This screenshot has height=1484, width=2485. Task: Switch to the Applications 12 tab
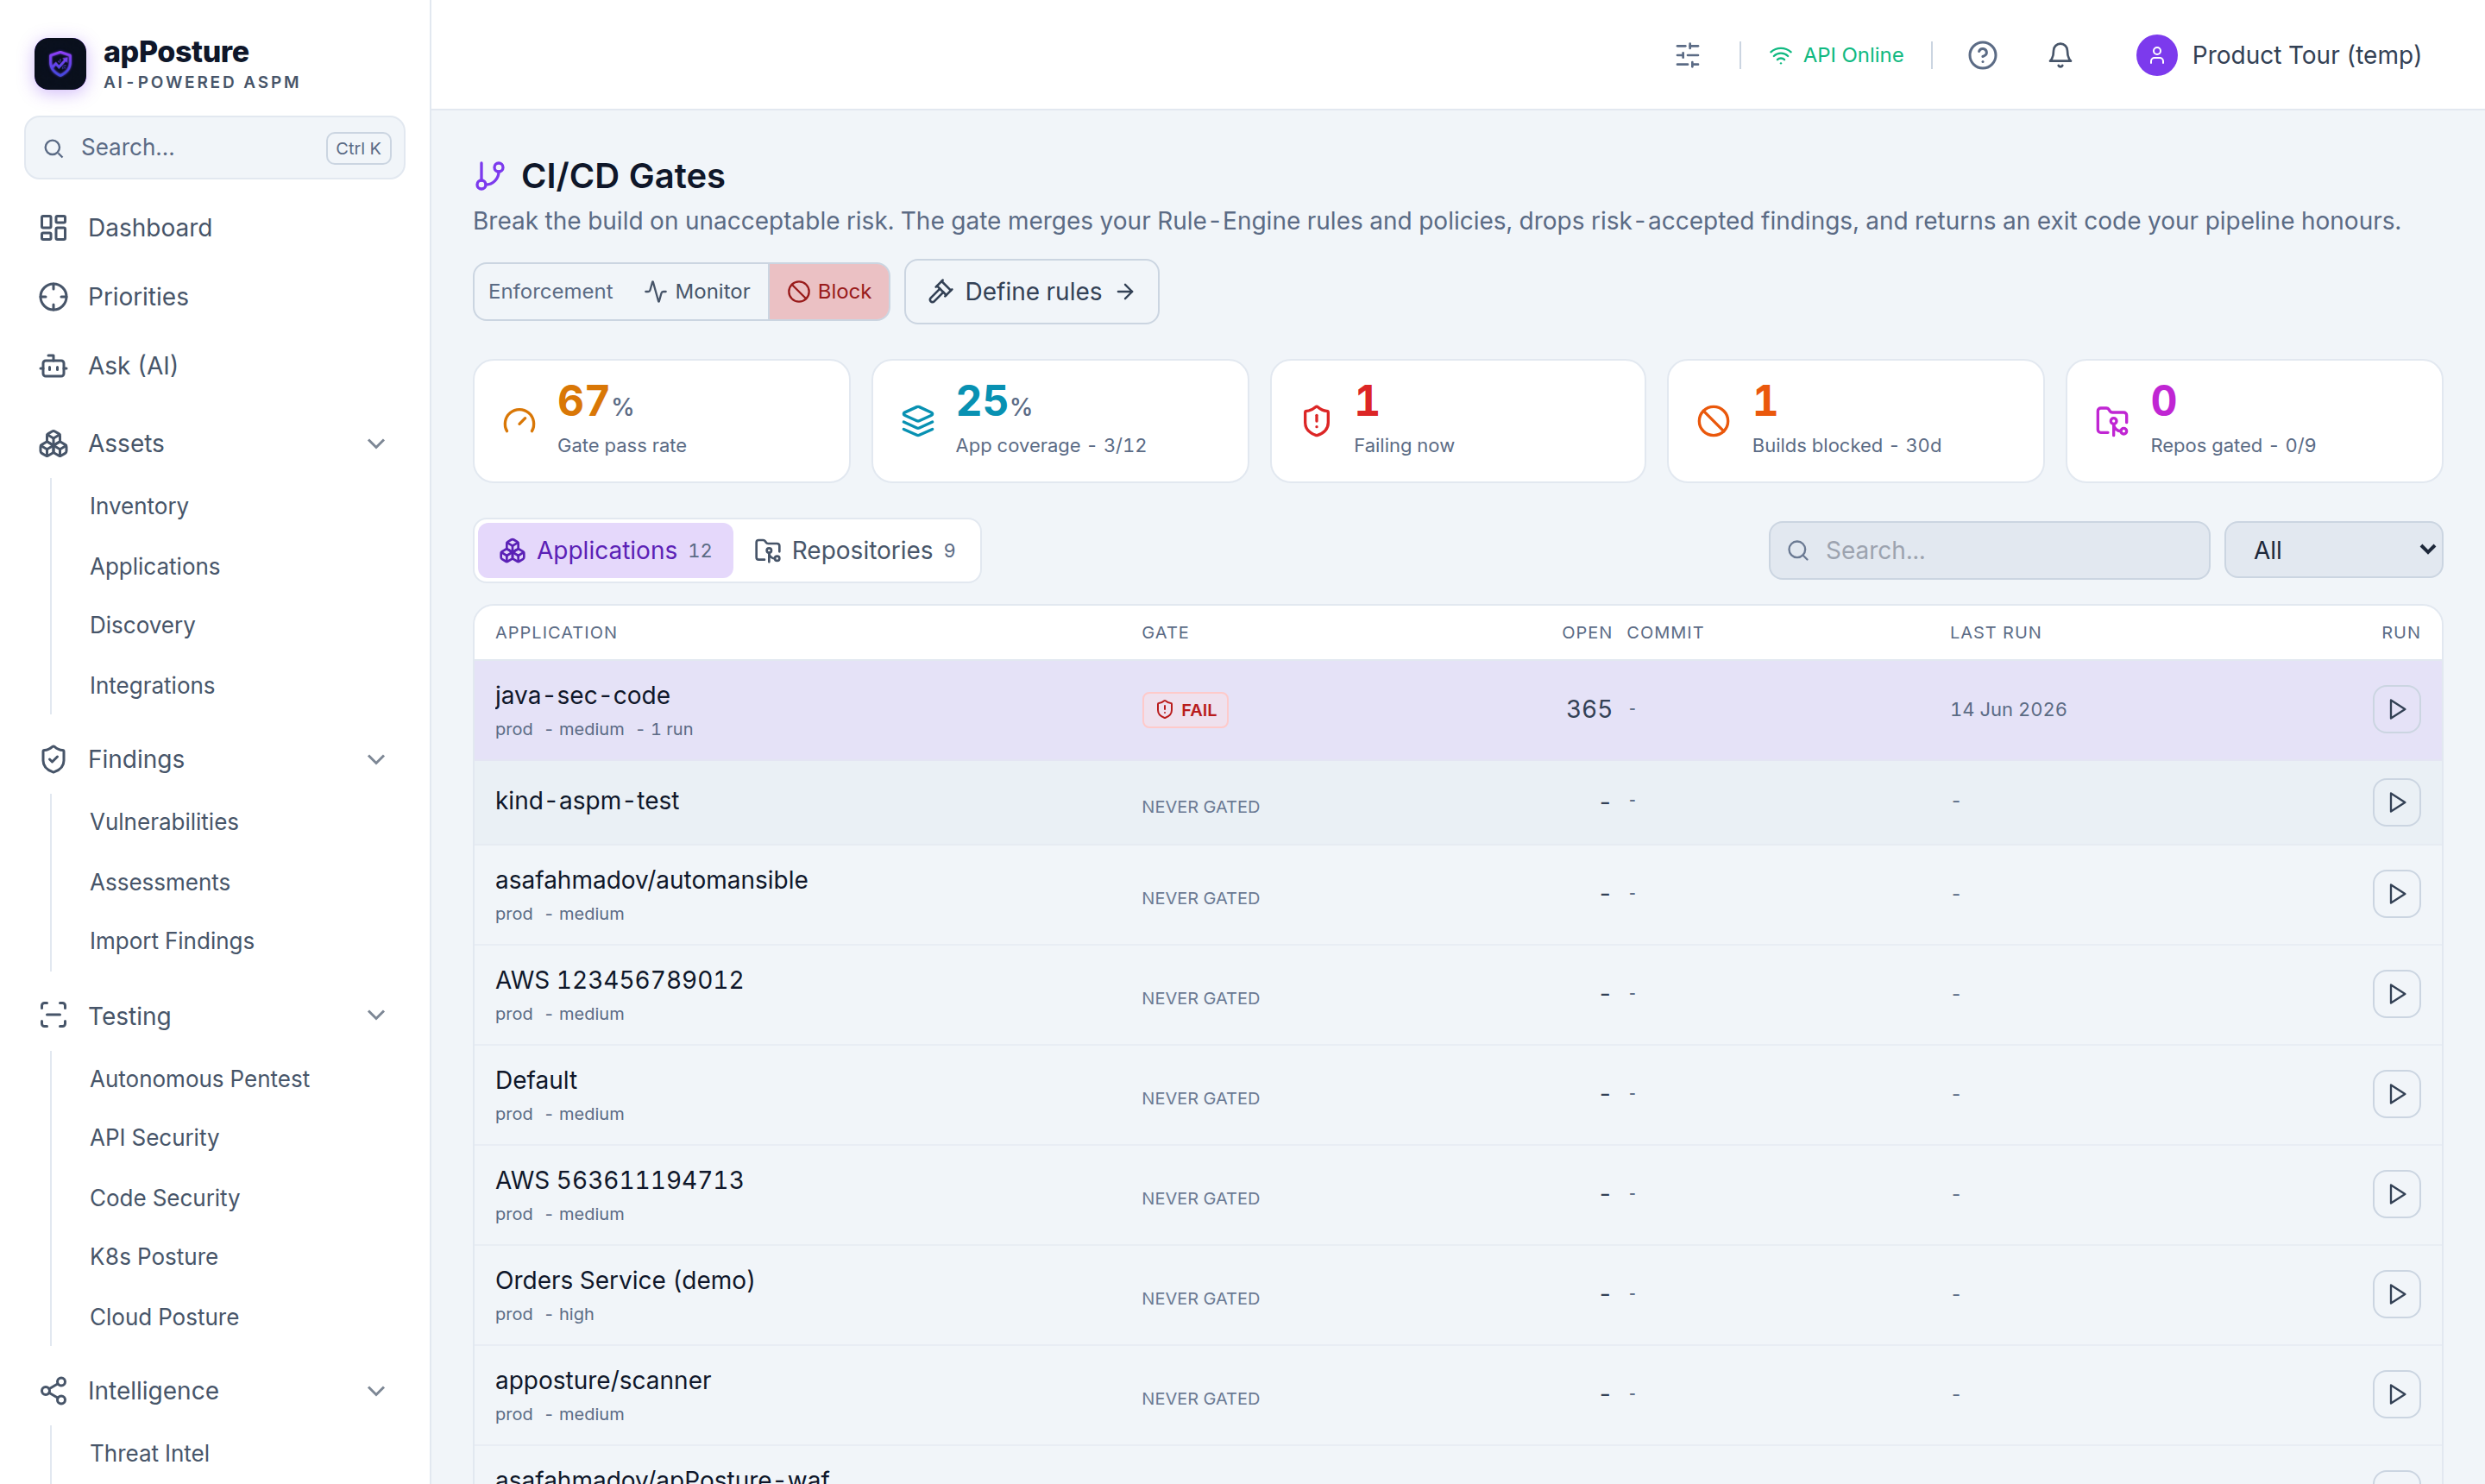(x=605, y=550)
